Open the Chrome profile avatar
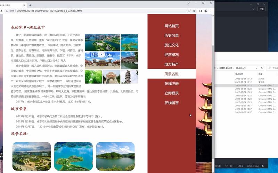The height and width of the screenshot is (173, 278). 206,11
